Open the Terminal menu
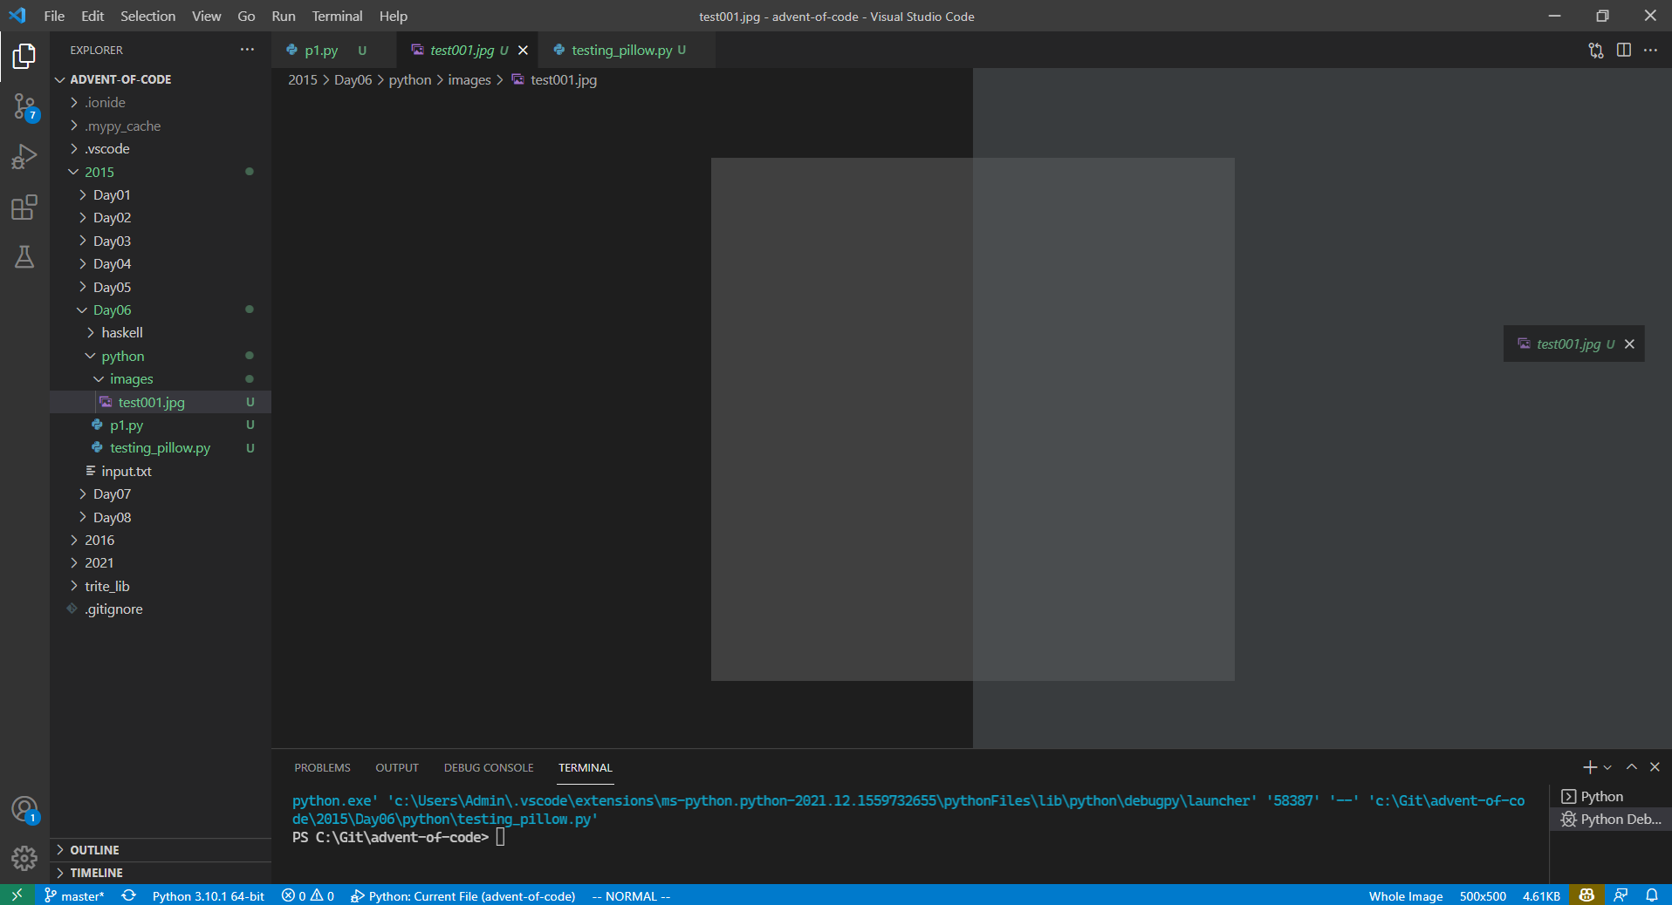The height and width of the screenshot is (905, 1672). pyautogui.click(x=337, y=16)
